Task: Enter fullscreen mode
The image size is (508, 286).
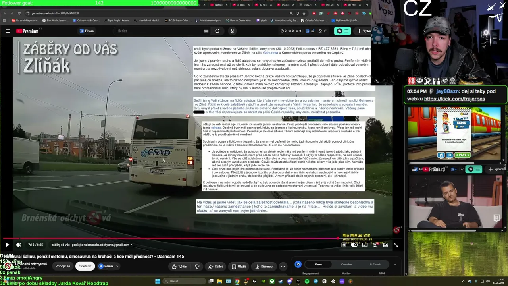Action: coord(396,245)
